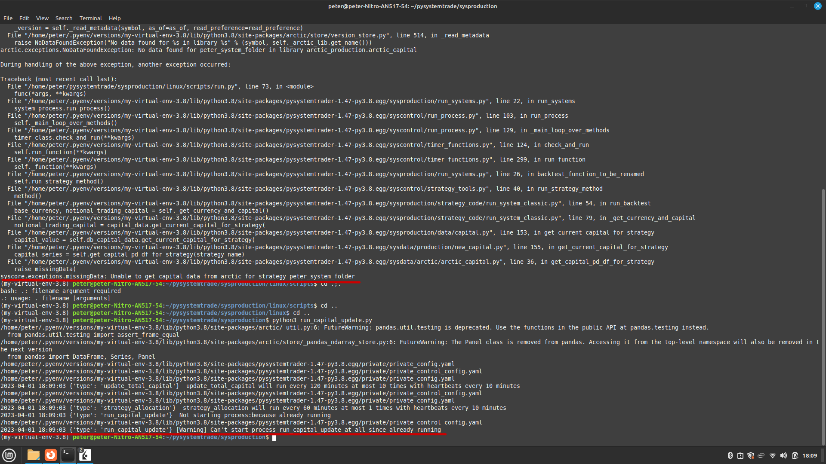The height and width of the screenshot is (464, 826).
Task: Open the file manager from the taskbar
Action: (34, 455)
